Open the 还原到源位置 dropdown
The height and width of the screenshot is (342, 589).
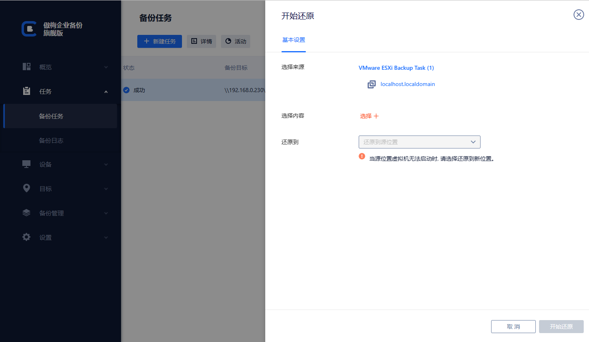[419, 142]
